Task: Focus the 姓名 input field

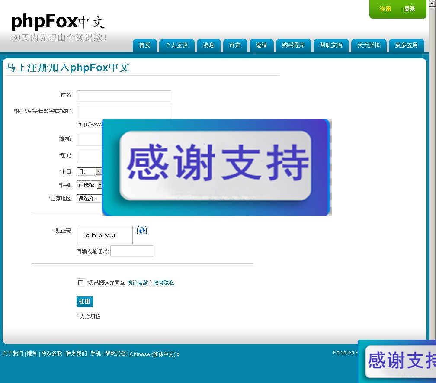Action: [124, 96]
